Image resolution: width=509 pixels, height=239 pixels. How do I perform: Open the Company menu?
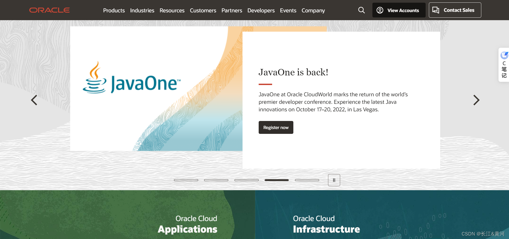313,10
